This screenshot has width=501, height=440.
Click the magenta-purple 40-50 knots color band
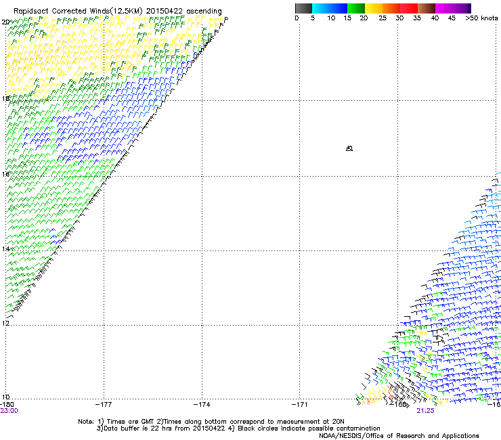point(453,8)
